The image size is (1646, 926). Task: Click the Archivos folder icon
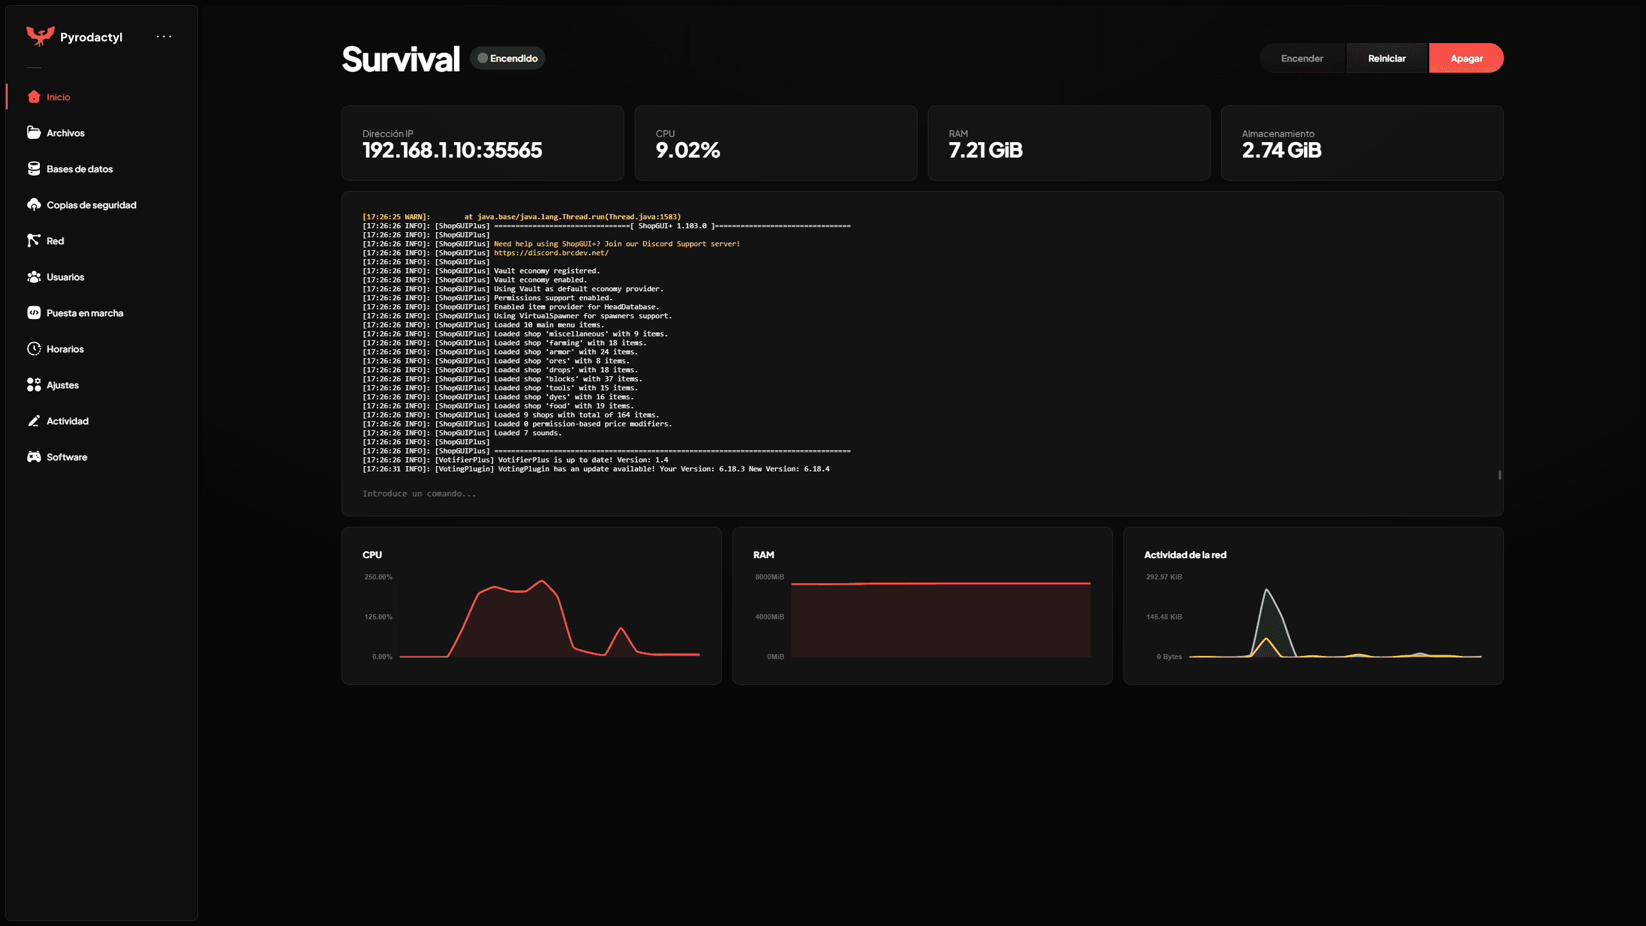click(33, 132)
